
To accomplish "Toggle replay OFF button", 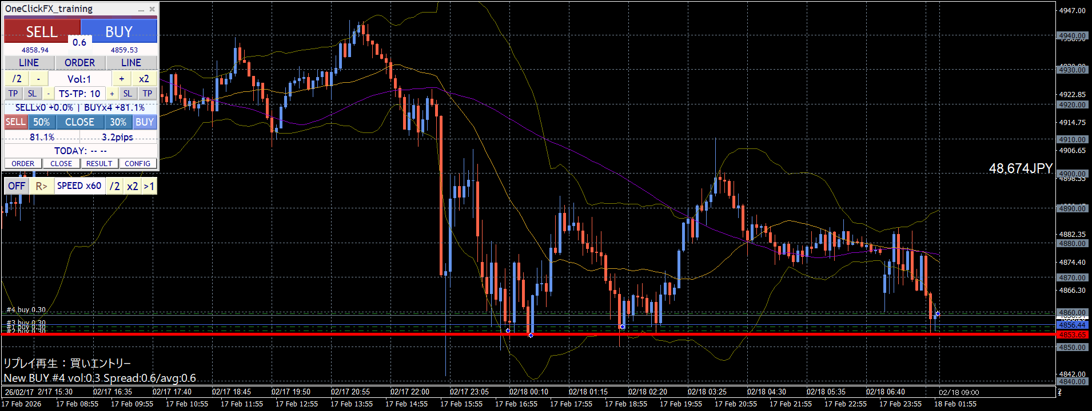I will 17,186.
